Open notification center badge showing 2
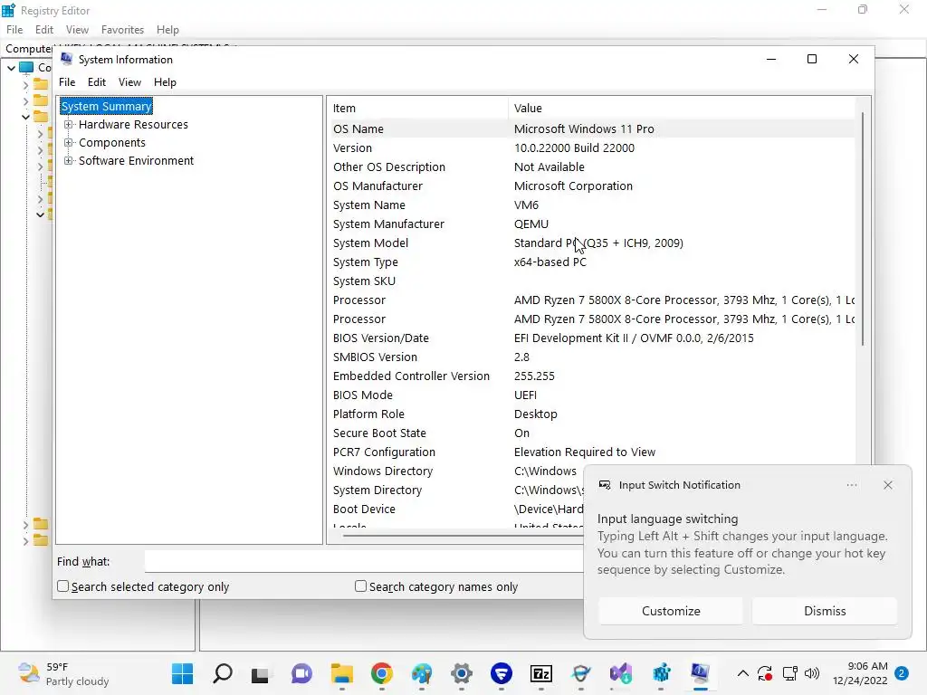The height and width of the screenshot is (695, 927). pyautogui.click(x=902, y=673)
